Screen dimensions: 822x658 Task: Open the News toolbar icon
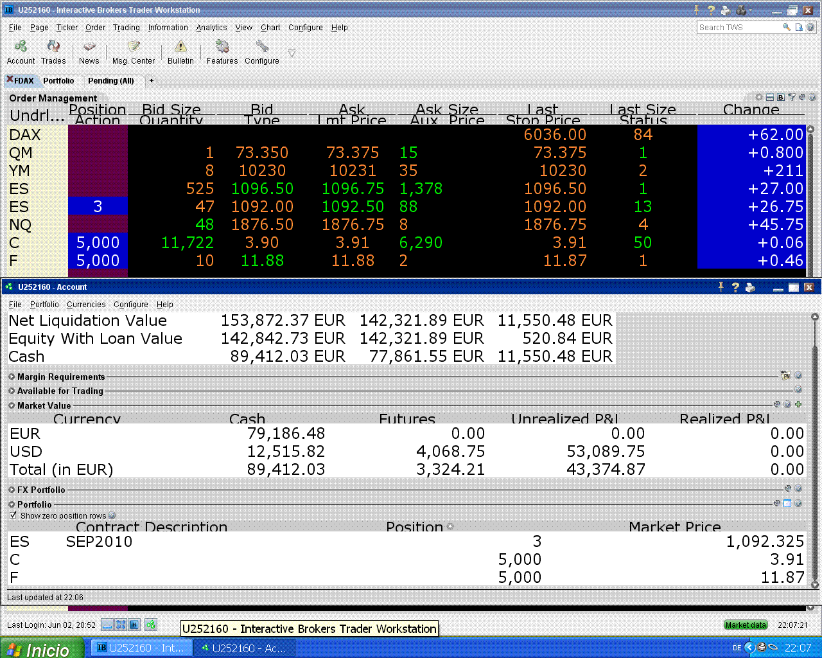pyautogui.click(x=89, y=47)
